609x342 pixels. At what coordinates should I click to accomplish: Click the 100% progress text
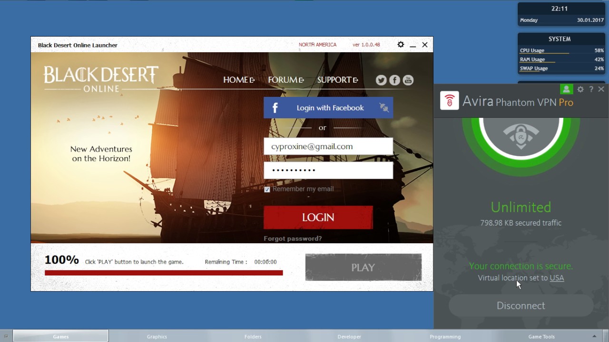click(x=61, y=260)
